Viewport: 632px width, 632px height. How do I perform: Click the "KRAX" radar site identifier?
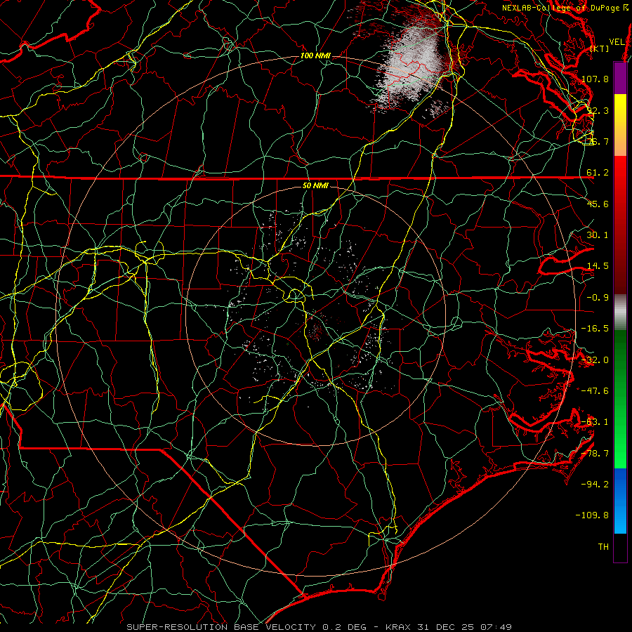click(x=400, y=627)
